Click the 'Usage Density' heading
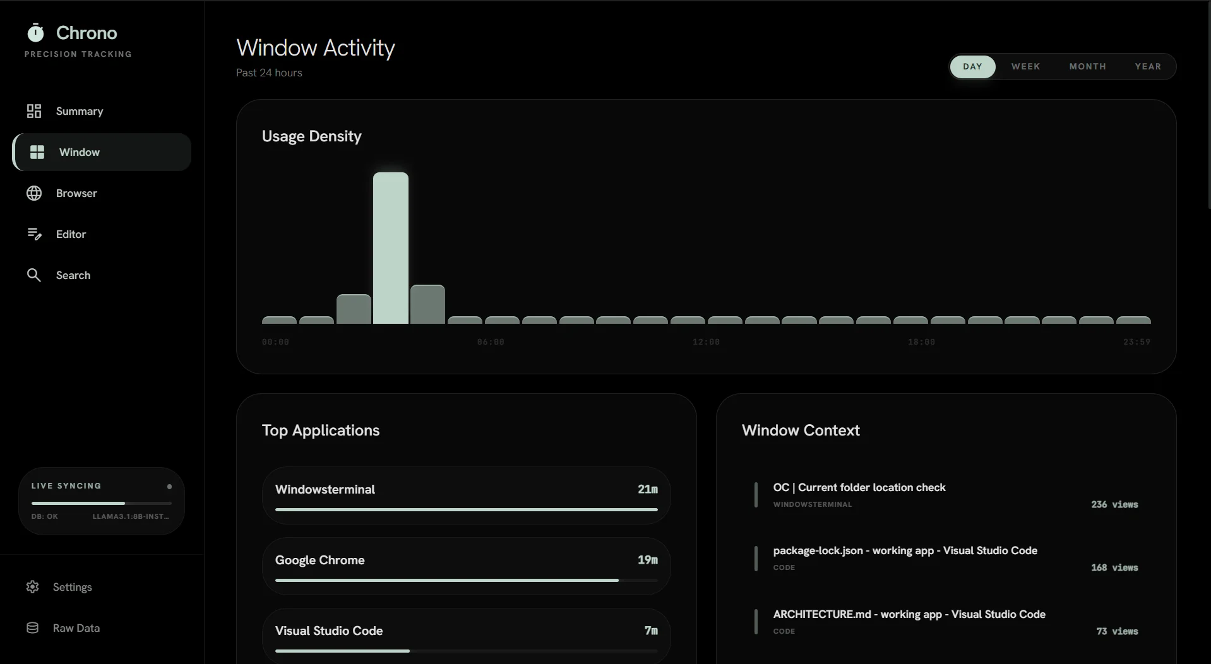This screenshot has height=664, width=1211. click(x=312, y=136)
